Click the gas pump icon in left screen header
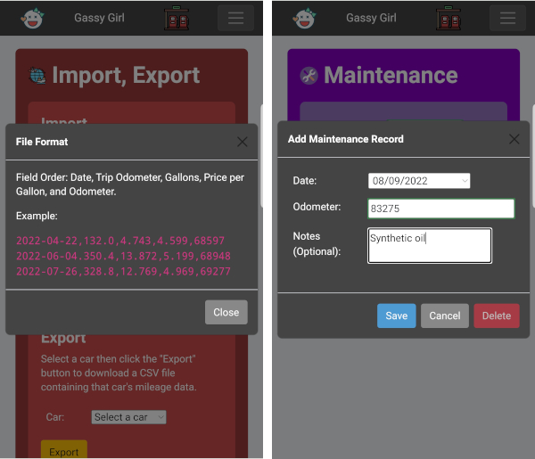Screen dimensions: 535x459 (x=177, y=18)
